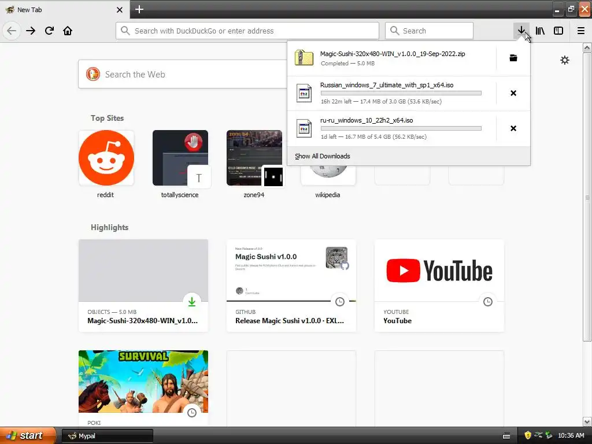Open new tab settings gear icon
Screen dimensions: 592x444
tap(564, 60)
